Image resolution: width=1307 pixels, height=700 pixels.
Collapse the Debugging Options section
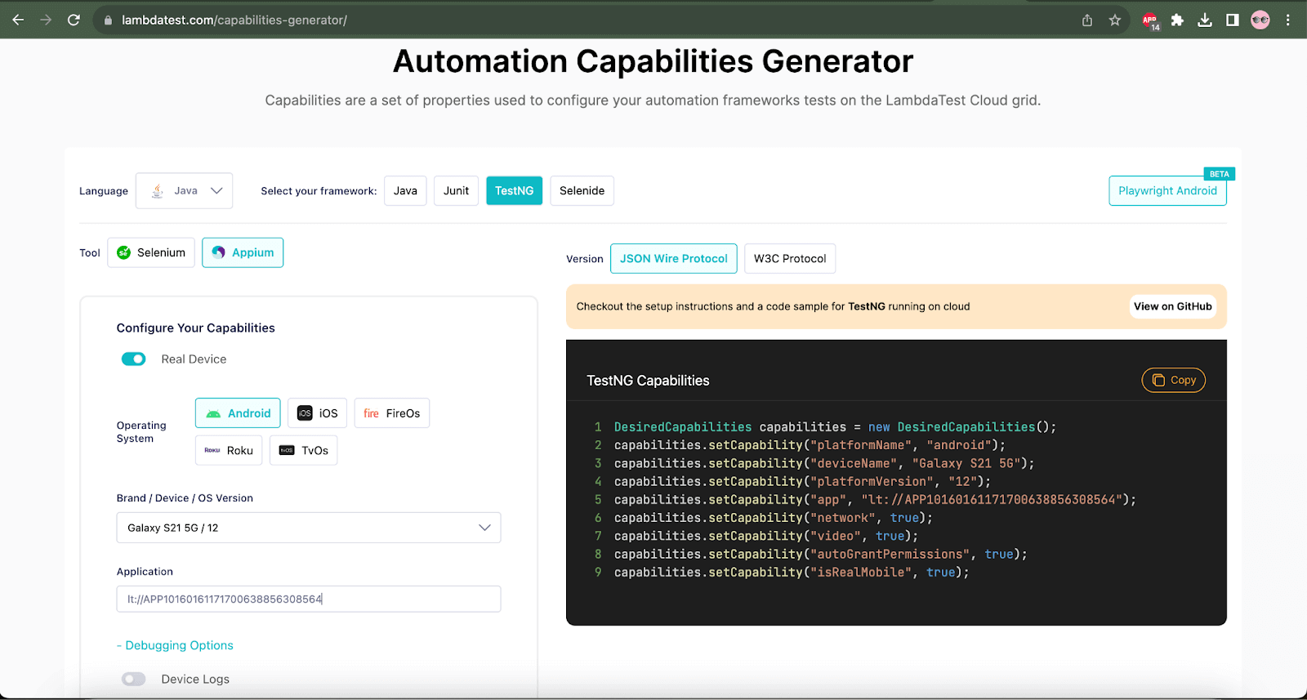(x=175, y=645)
